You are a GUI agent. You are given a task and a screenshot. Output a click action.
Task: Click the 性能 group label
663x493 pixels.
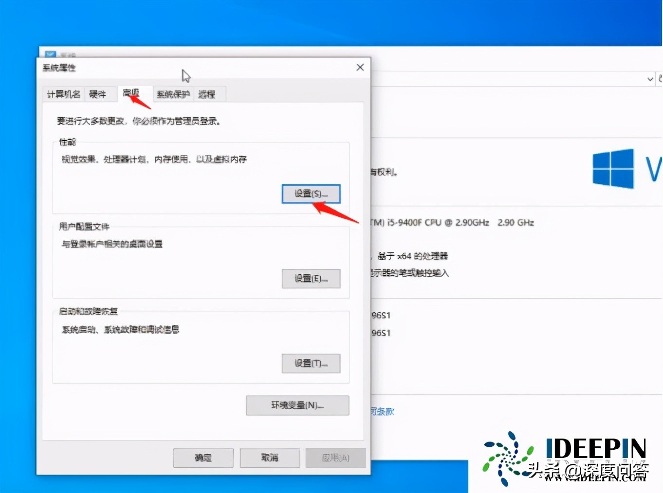pyautogui.click(x=68, y=142)
